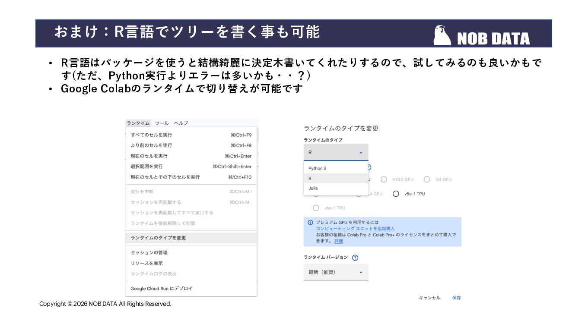Image resolution: width=588 pixels, height=330 pixels.
Task: Open the ツール menu
Action: (162, 123)
